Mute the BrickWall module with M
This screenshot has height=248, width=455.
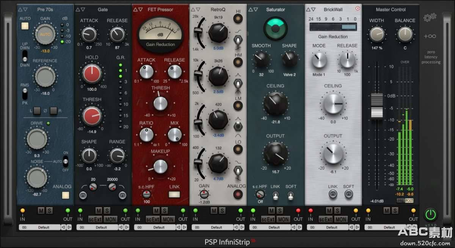tap(329, 211)
